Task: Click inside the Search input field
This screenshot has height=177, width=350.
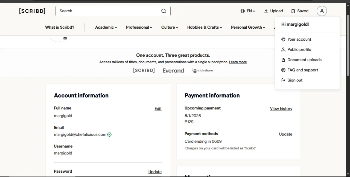Action: [109, 11]
